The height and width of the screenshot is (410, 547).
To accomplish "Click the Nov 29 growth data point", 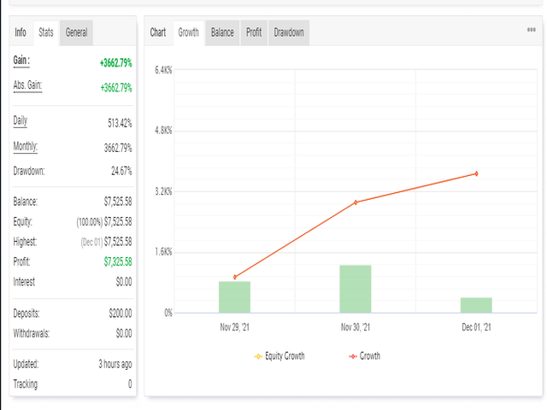I will tap(235, 277).
